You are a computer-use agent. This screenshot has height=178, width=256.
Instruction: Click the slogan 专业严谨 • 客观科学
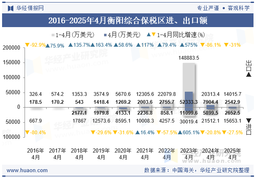pyautogui.click(x=224, y=8)
